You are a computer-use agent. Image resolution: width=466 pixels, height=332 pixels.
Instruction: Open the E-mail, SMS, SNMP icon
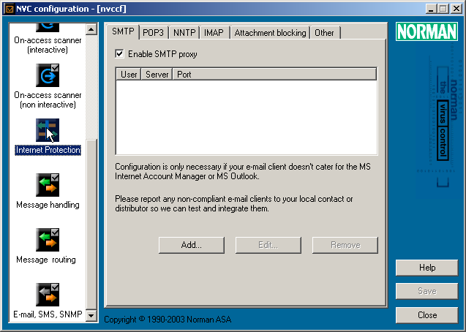tap(48, 295)
